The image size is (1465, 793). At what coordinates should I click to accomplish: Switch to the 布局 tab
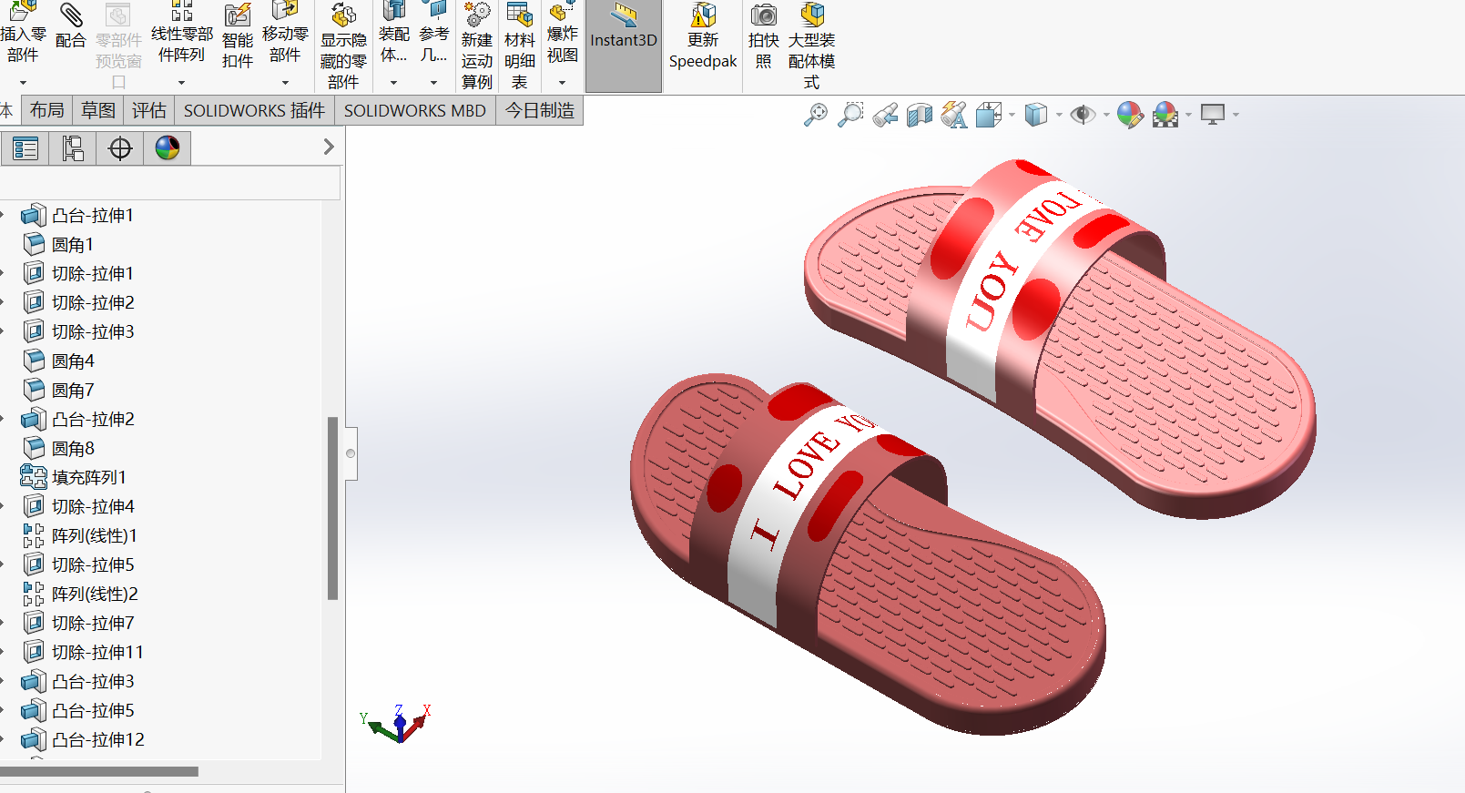47,110
